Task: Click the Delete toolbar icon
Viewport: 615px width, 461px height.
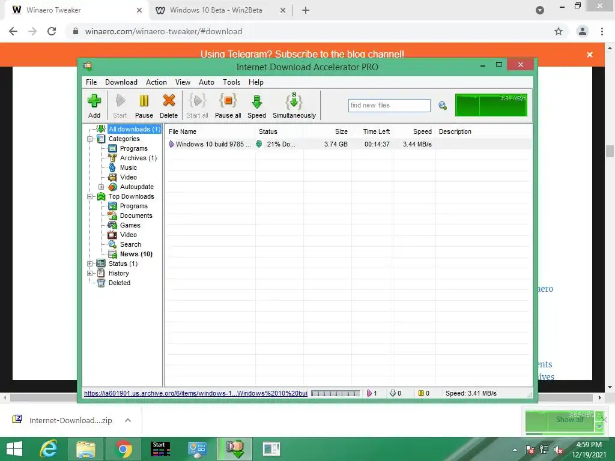Action: coord(169,106)
